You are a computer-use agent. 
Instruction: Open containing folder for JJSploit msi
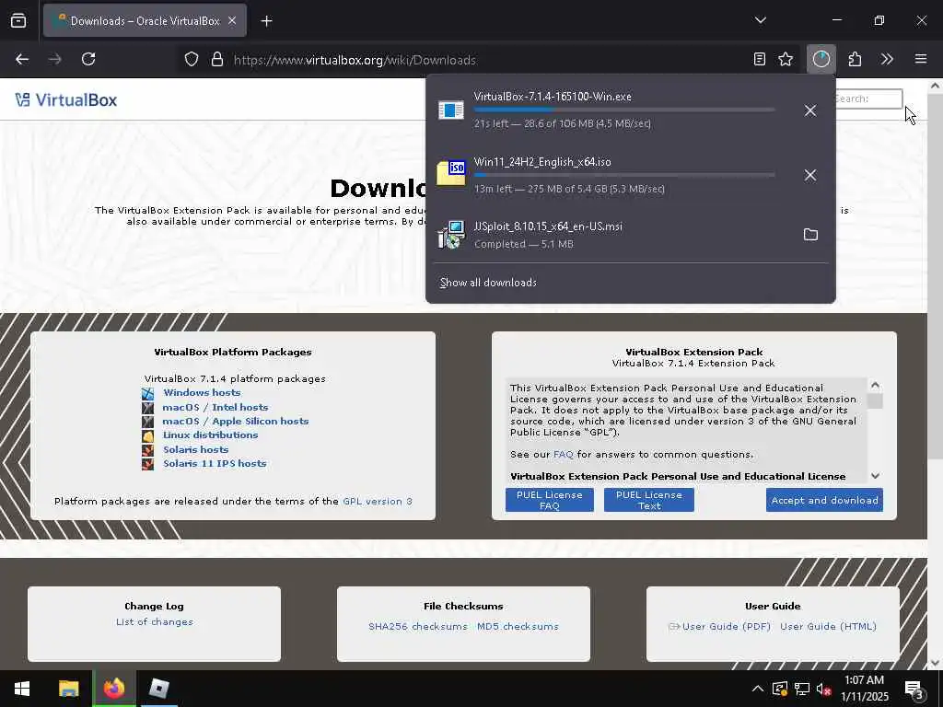pos(810,235)
